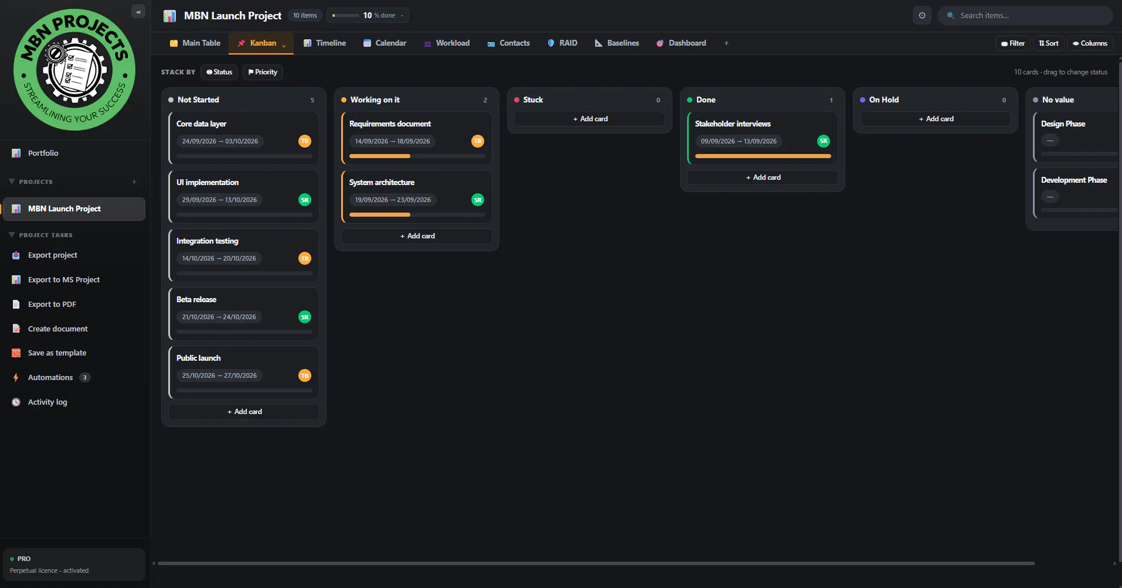Switch to the Timeline tab
Screen dimensions: 1122x588
coord(325,43)
